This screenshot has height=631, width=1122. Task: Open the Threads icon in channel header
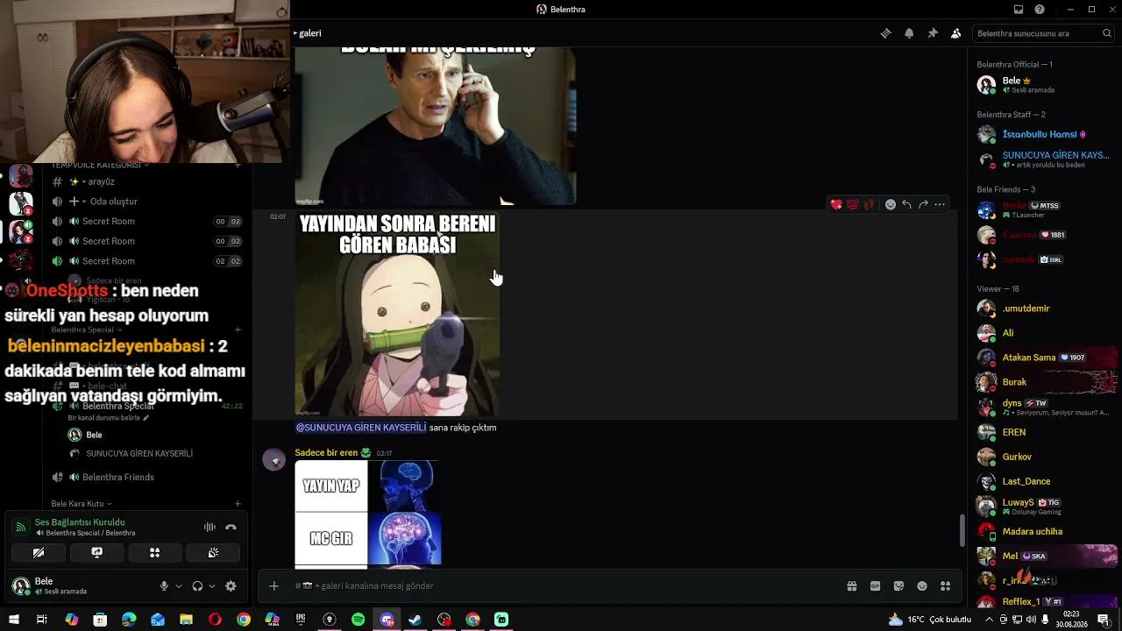coord(886,33)
